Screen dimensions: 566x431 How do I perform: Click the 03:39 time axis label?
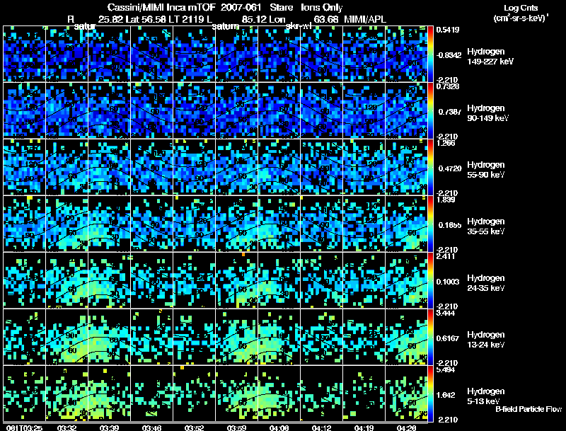click(108, 428)
